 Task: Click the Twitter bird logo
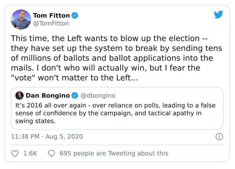pyautogui.click(x=218, y=14)
